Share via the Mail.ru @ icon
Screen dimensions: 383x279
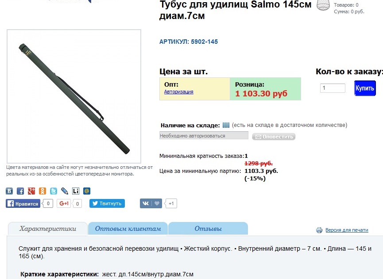(87, 191)
